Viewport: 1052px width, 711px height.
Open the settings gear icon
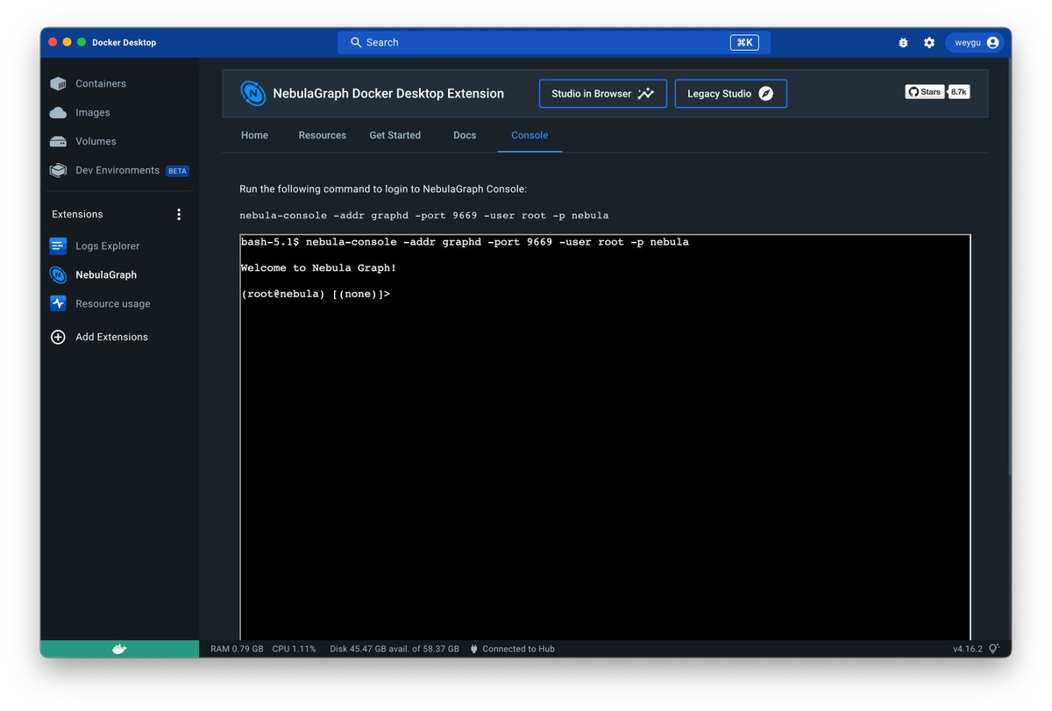pyautogui.click(x=929, y=43)
